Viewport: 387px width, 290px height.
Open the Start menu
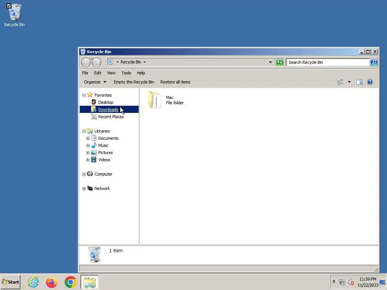(x=10, y=282)
